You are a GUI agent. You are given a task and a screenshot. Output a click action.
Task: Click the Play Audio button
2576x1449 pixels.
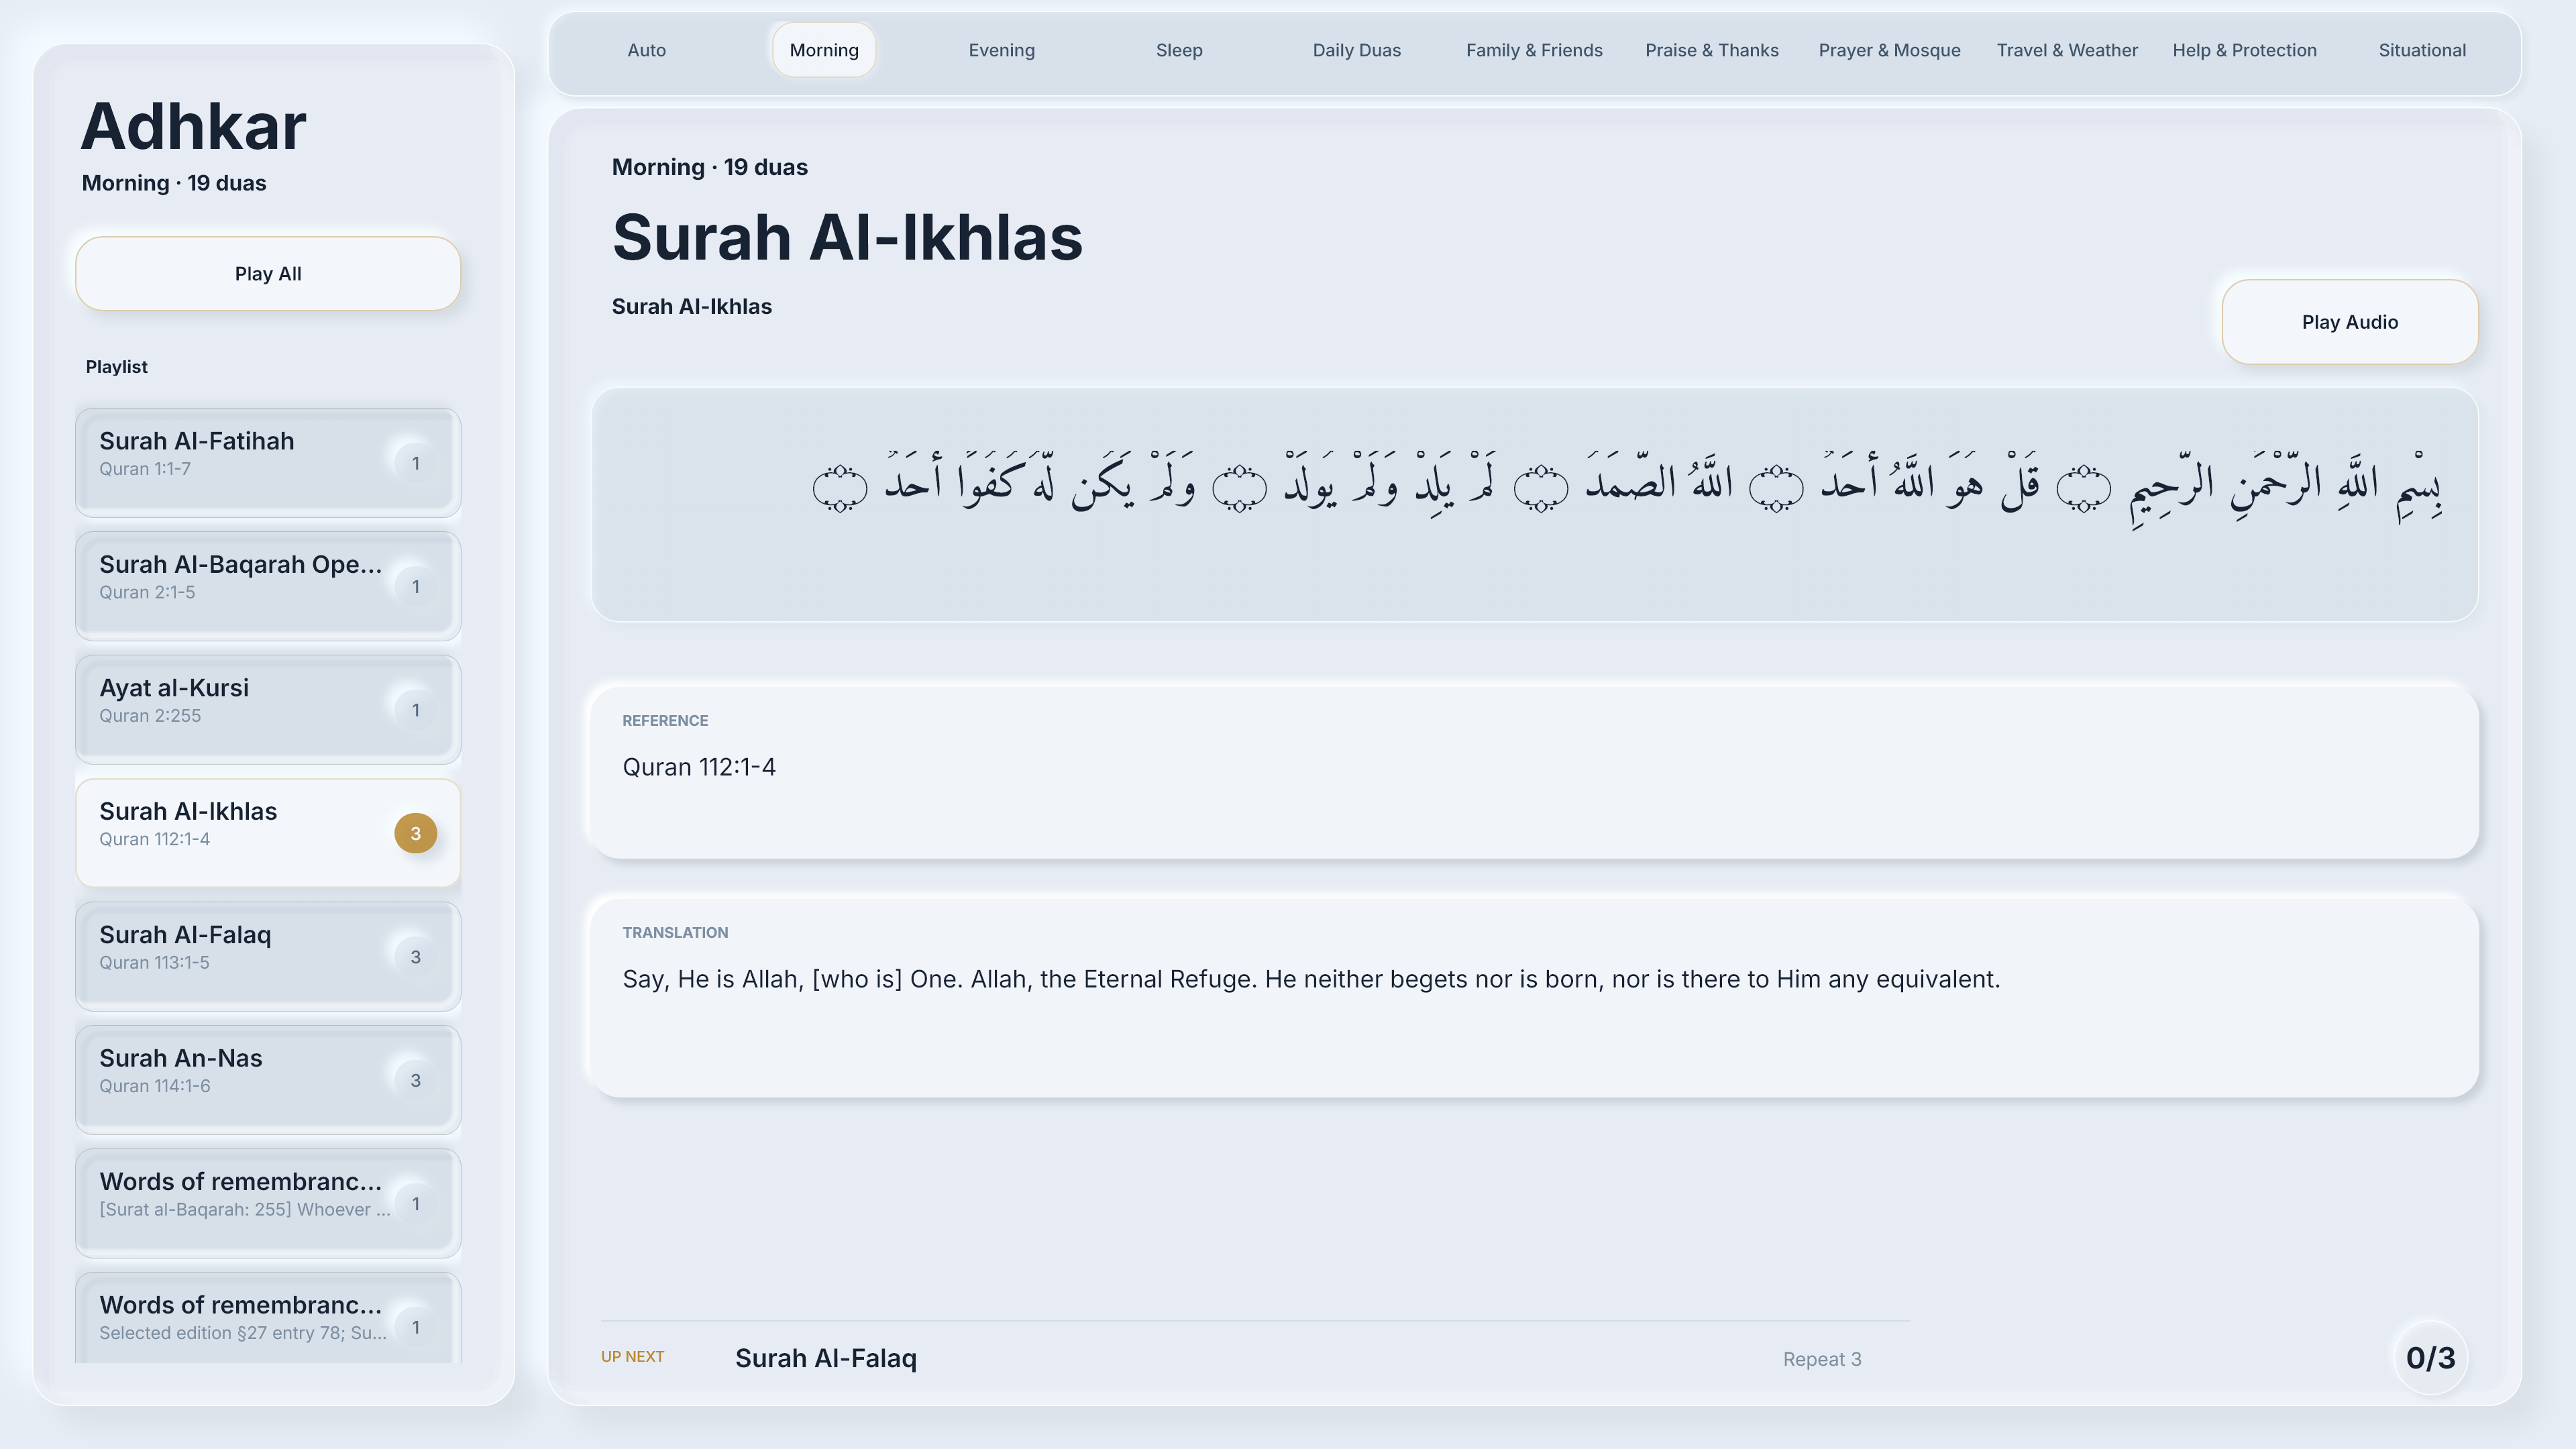2349,322
